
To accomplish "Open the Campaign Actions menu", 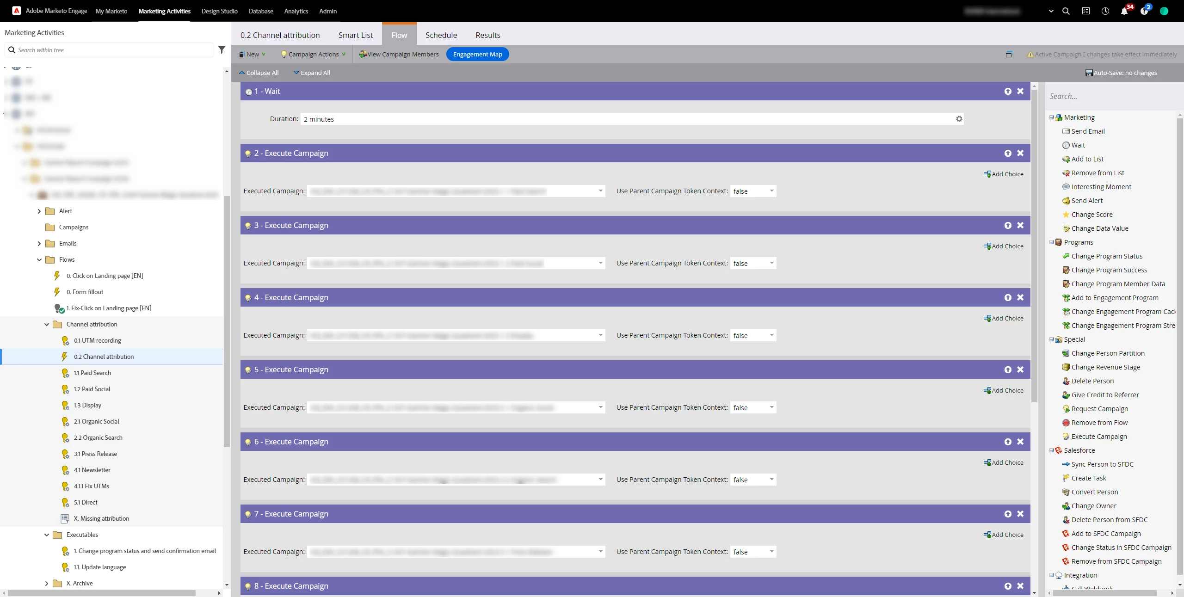I will pos(313,54).
